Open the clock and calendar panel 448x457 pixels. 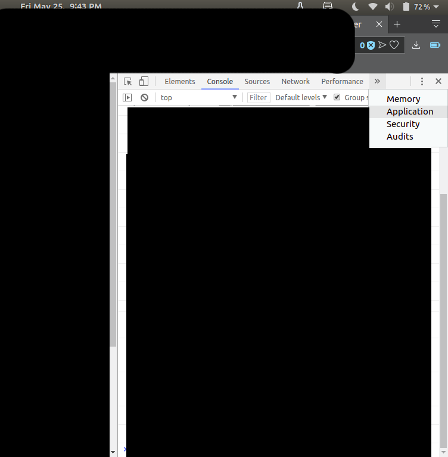[x=61, y=6]
